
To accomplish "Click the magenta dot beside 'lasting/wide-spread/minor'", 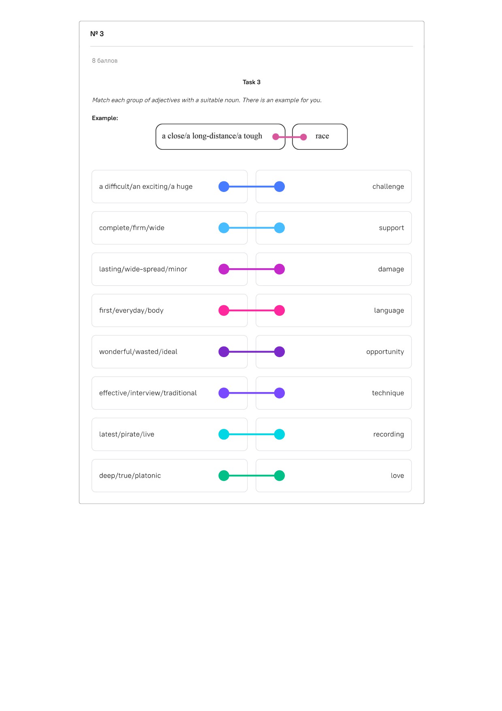I will click(x=224, y=269).
